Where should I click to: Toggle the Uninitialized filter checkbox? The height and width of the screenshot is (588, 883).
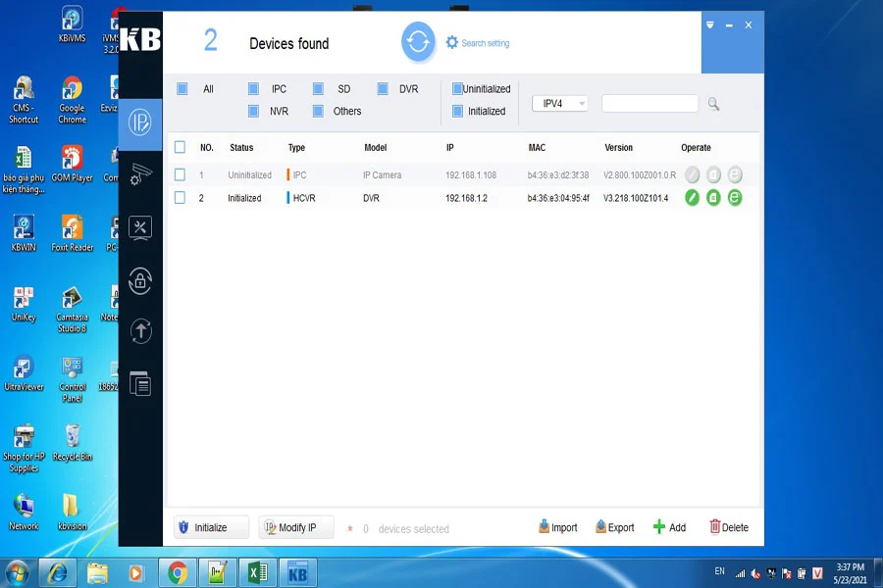click(457, 89)
